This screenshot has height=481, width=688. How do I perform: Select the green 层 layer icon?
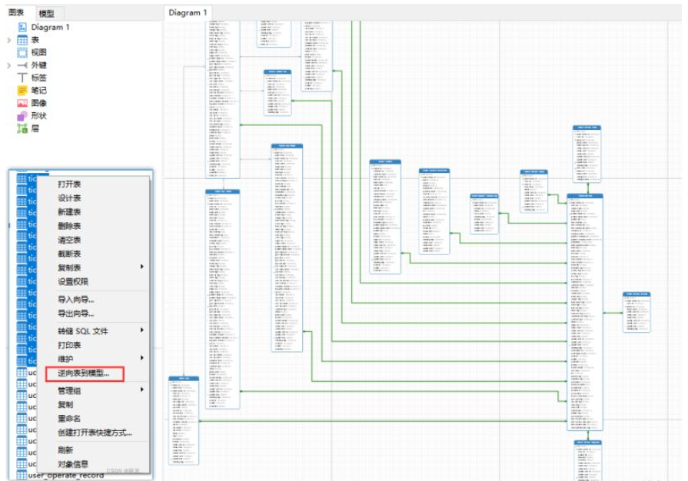tap(22, 128)
